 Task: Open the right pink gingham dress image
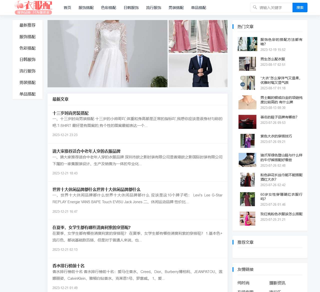tap(212, 36)
